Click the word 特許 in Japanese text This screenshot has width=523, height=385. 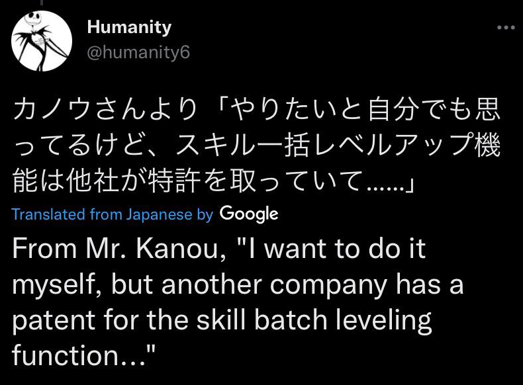pos(174,181)
